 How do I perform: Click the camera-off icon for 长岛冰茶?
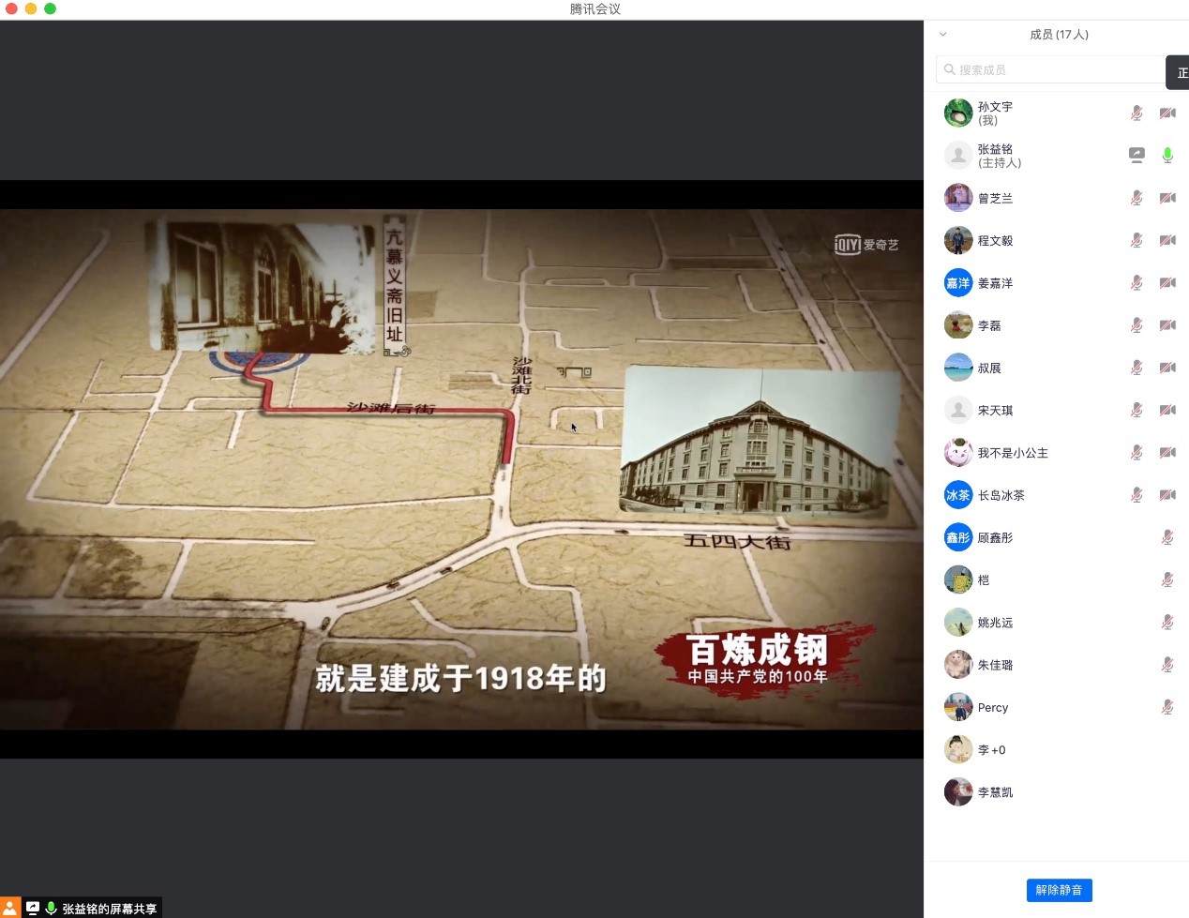1167,495
